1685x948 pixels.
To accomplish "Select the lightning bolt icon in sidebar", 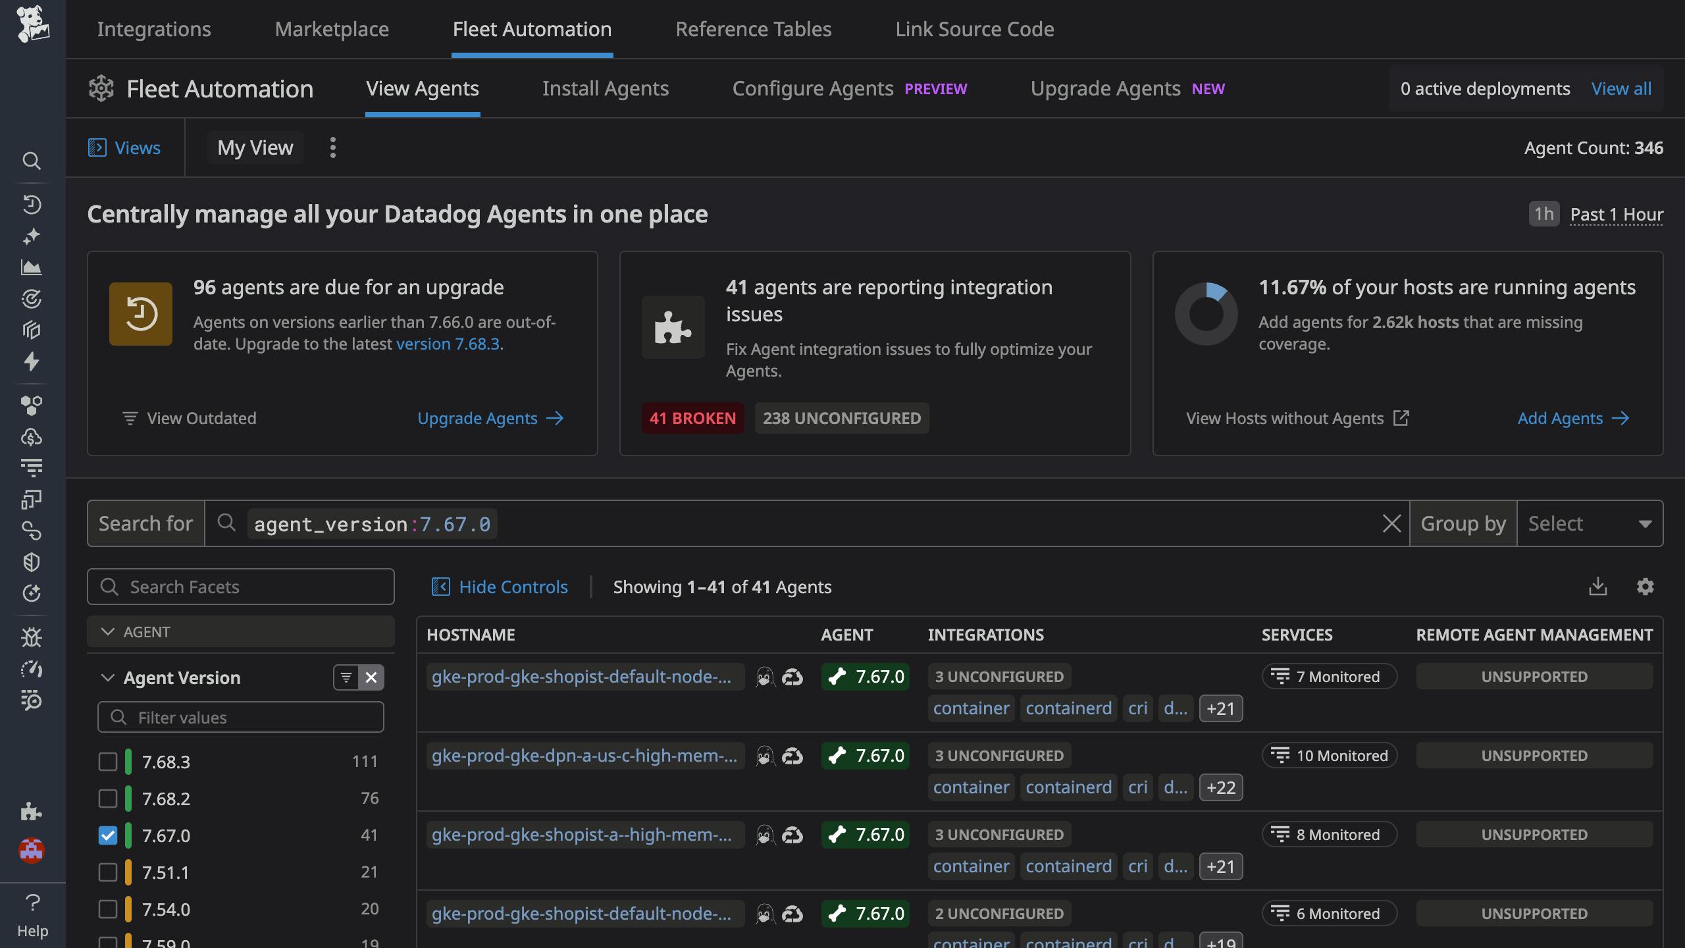I will click(x=32, y=362).
